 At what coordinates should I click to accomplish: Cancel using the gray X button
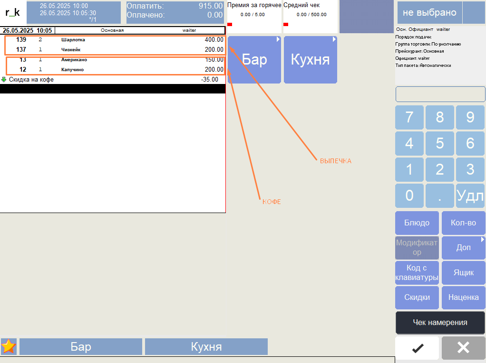pyautogui.click(x=463, y=348)
